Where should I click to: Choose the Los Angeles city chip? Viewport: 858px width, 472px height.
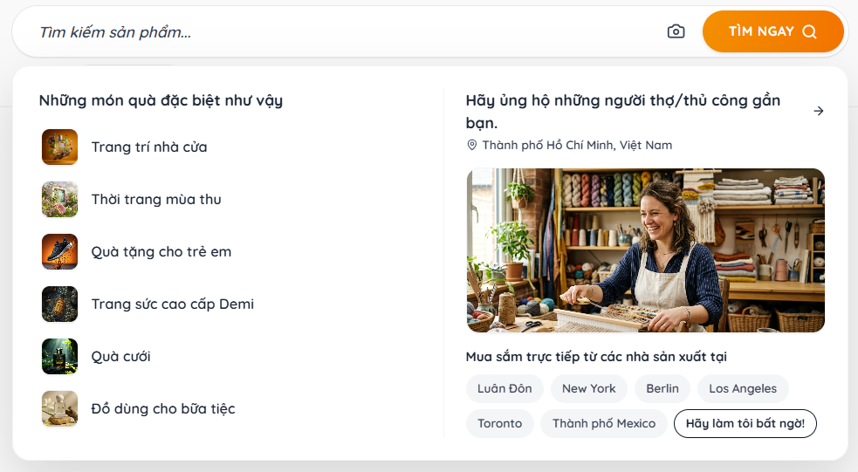(743, 388)
